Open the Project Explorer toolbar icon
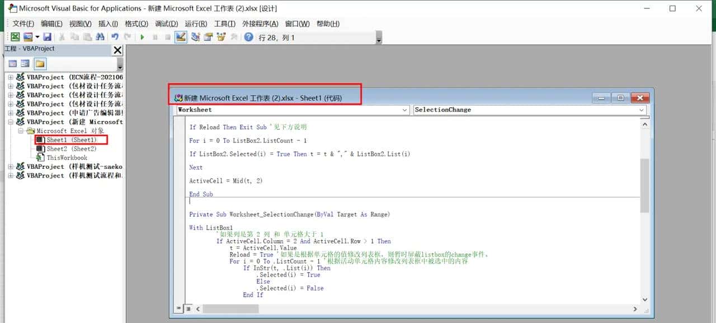Viewport: 716px width, 323px height. pos(195,37)
